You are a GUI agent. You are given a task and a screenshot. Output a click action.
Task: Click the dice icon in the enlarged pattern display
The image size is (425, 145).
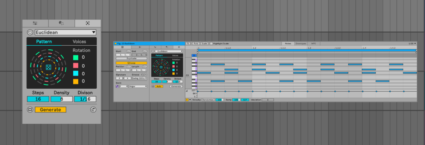coord(48,67)
